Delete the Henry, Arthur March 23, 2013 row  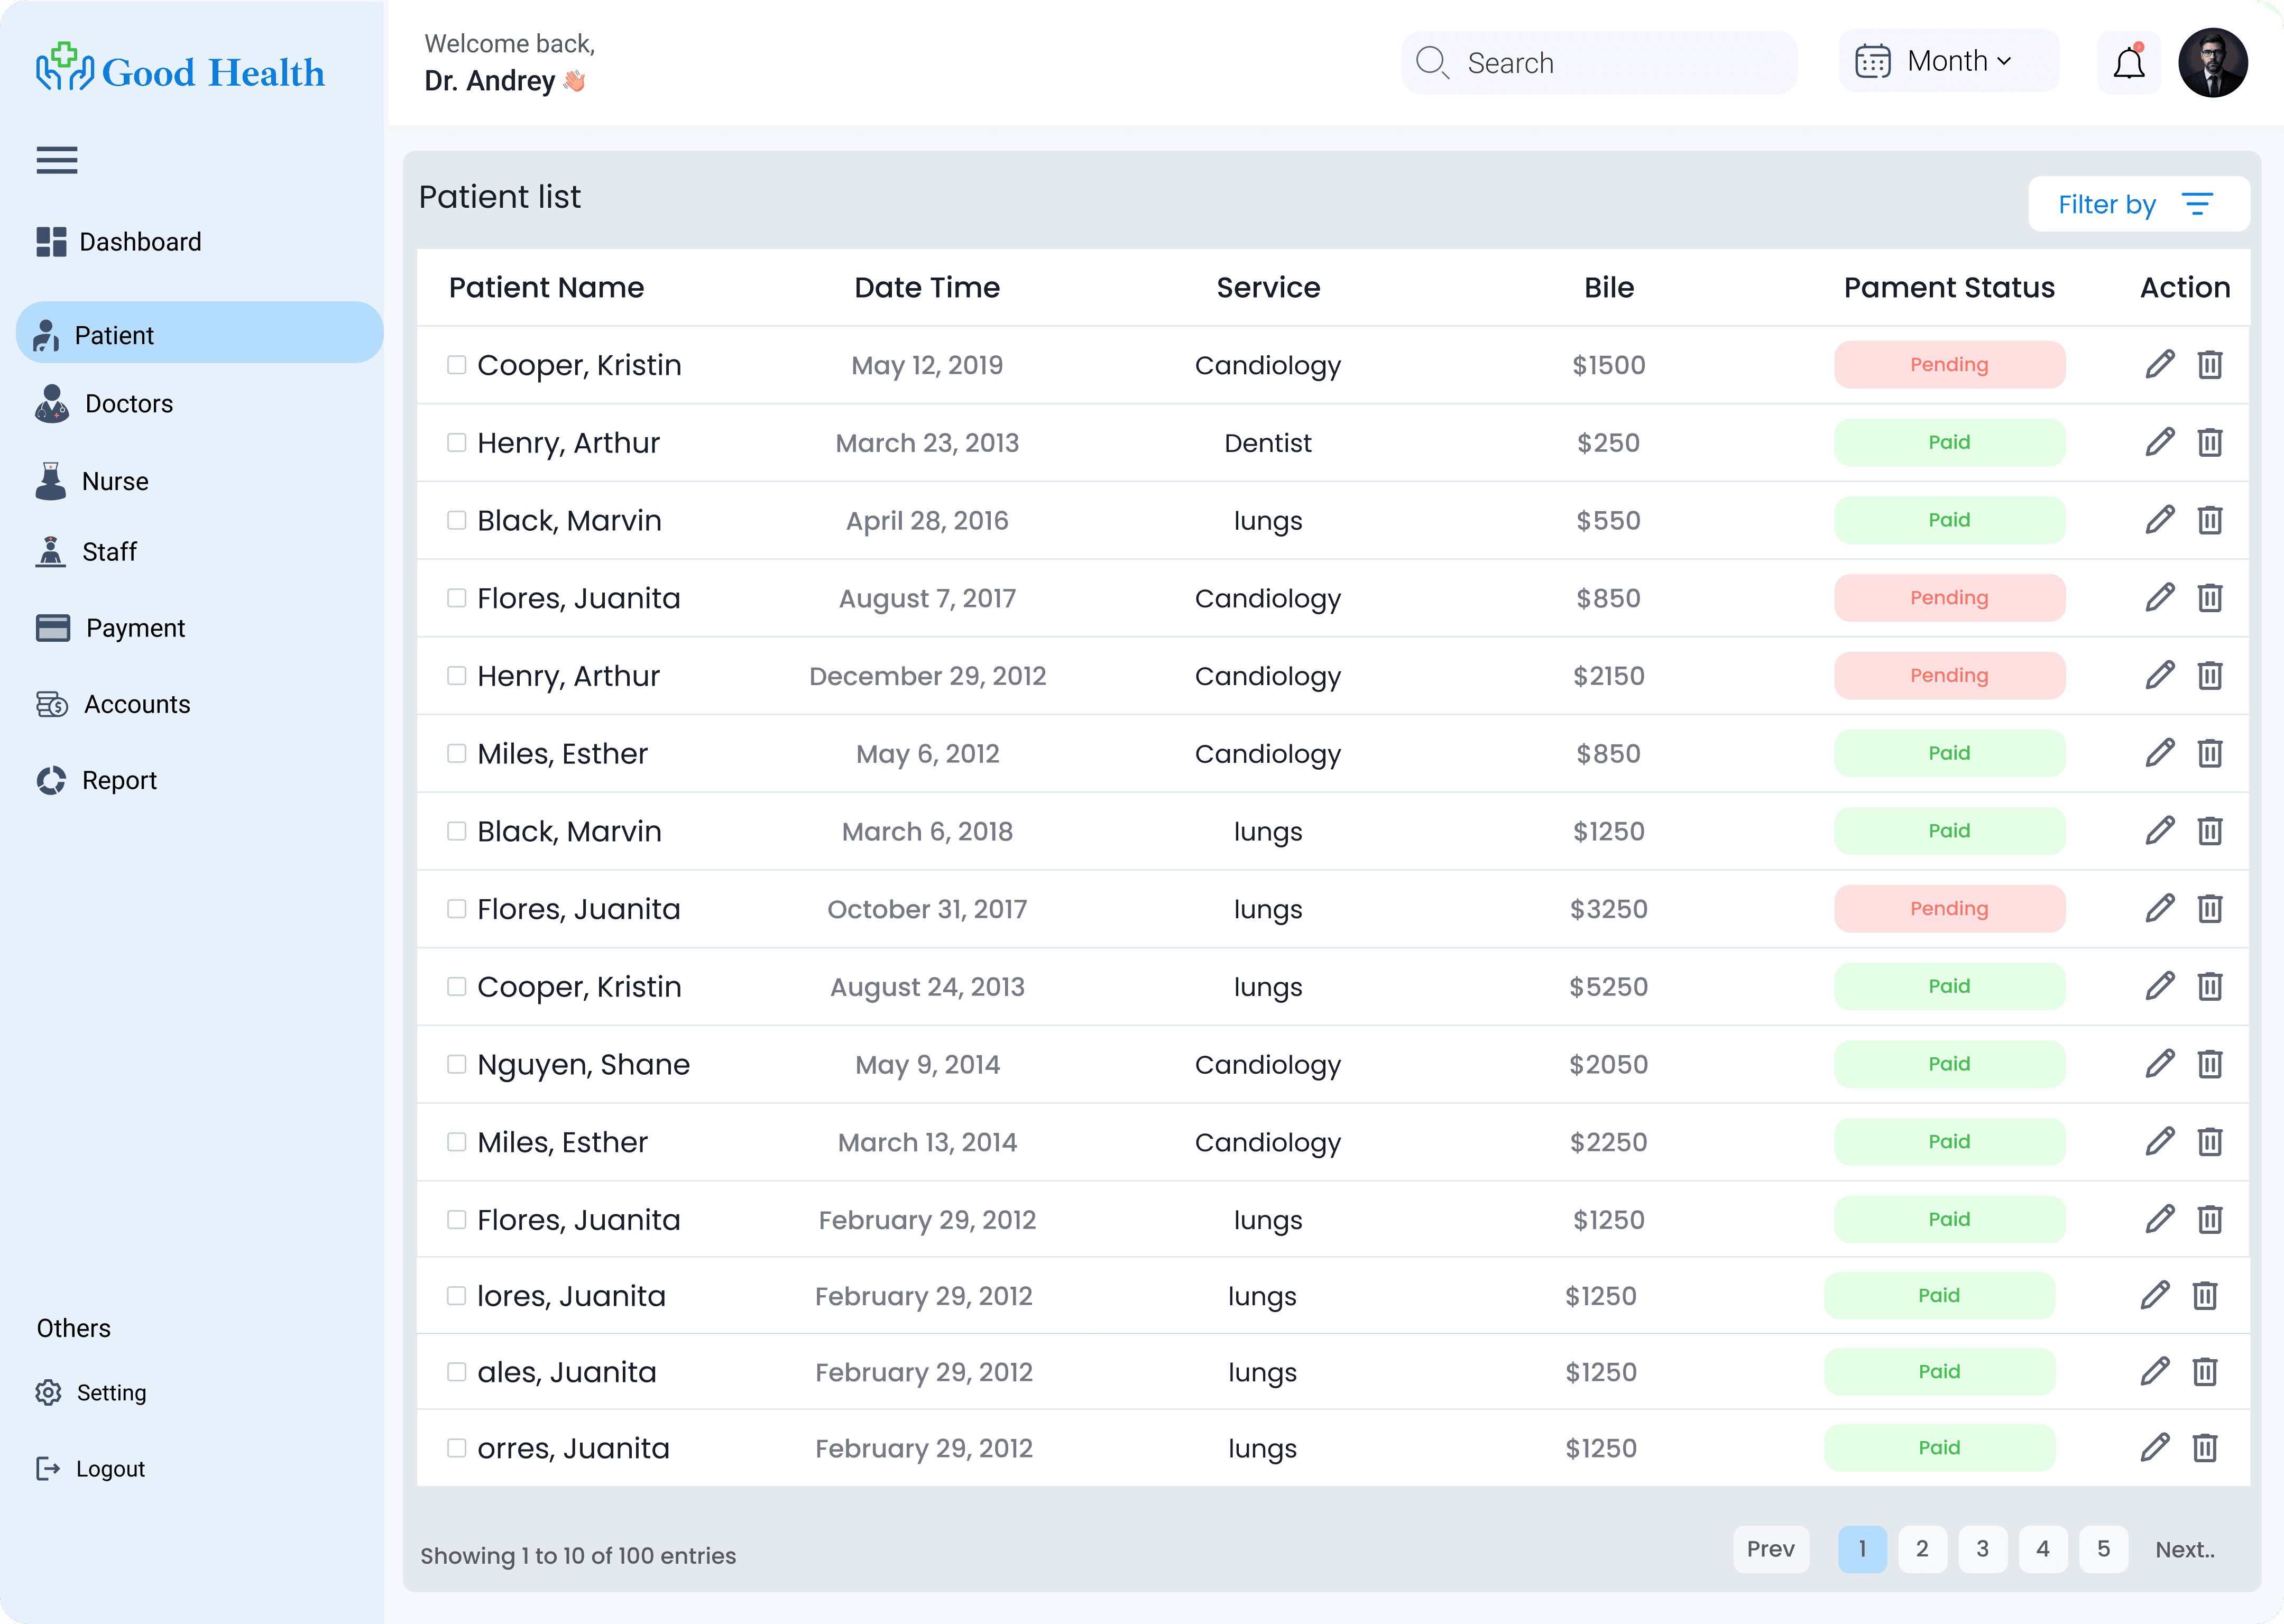pos(2210,442)
